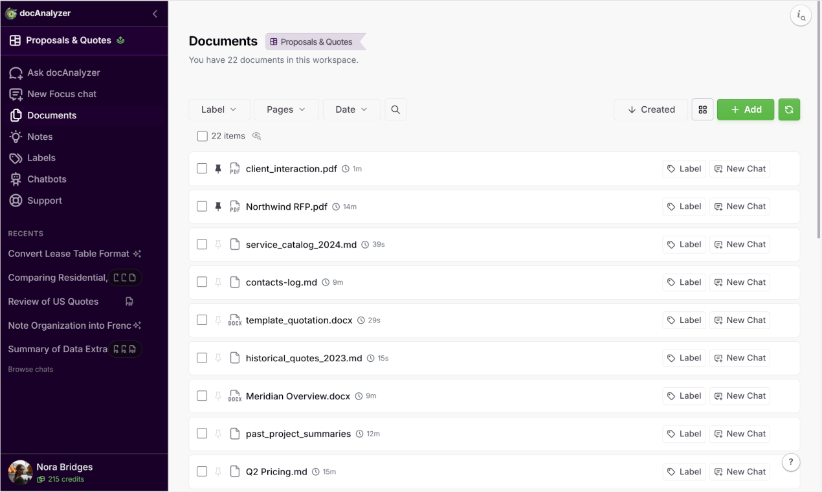This screenshot has height=492, width=822.
Task: Check the past_project_summaries checkbox
Action: pos(202,434)
